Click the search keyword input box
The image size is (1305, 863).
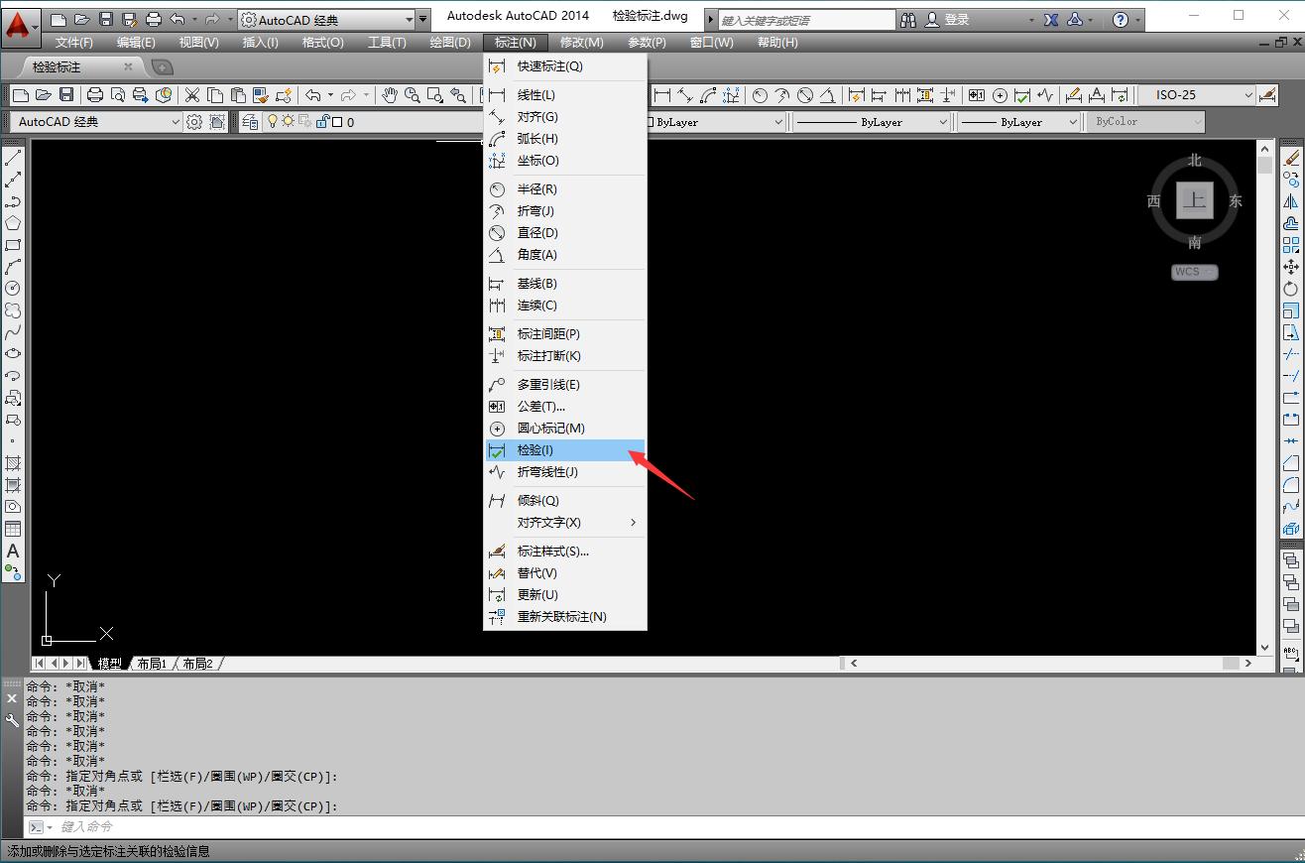tap(807, 20)
